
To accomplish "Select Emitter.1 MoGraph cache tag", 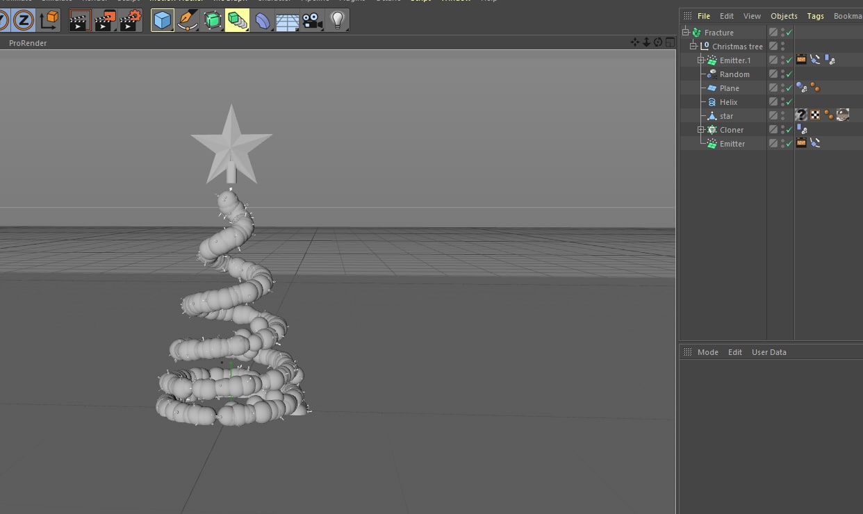I will (830, 60).
